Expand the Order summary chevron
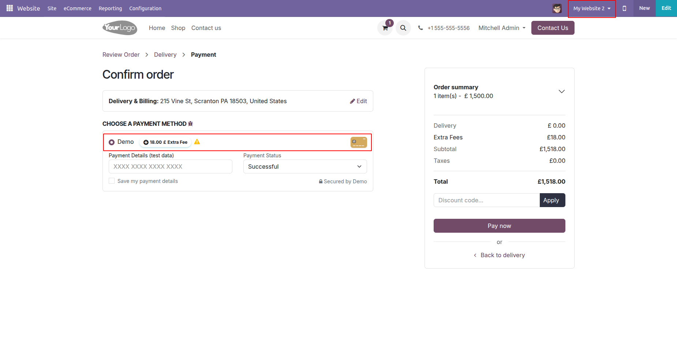 point(561,91)
